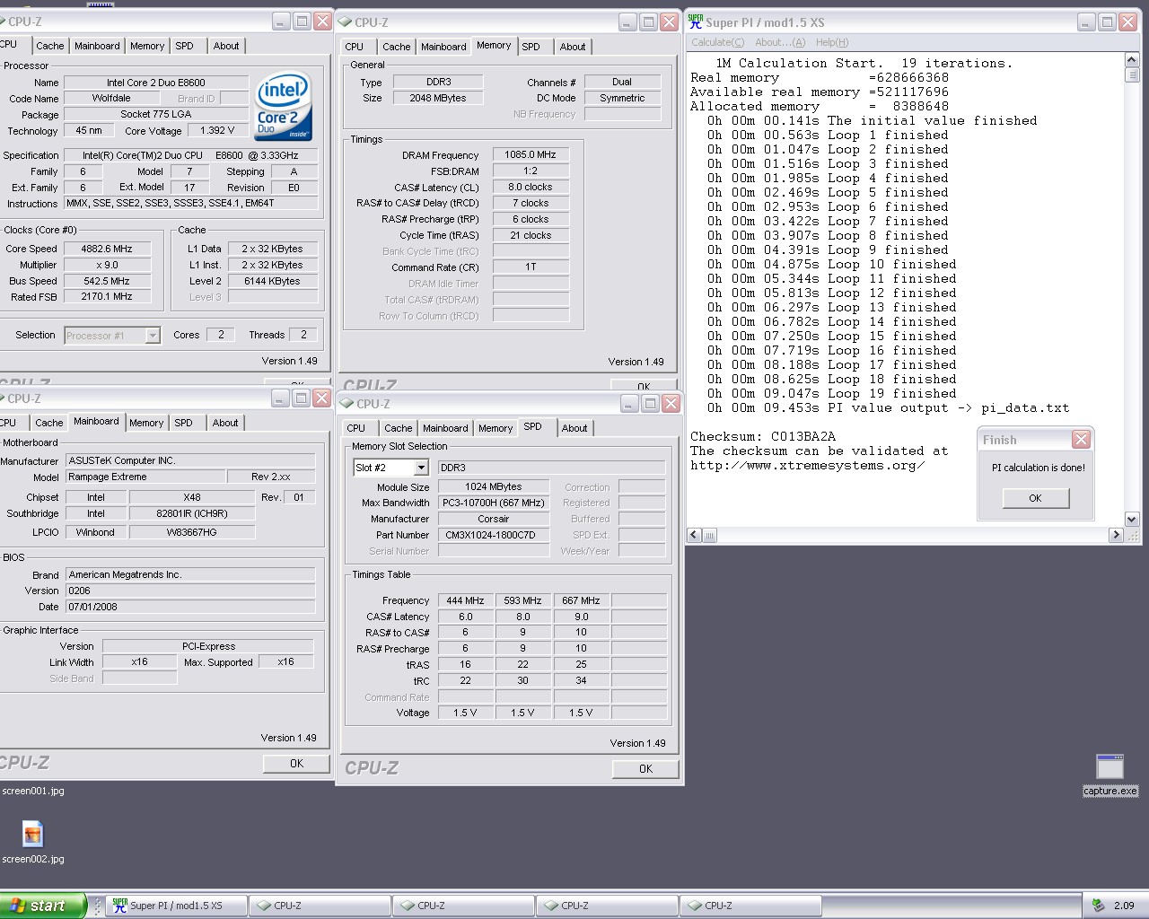Open the capture.exe desktop icon

pyautogui.click(x=1110, y=766)
